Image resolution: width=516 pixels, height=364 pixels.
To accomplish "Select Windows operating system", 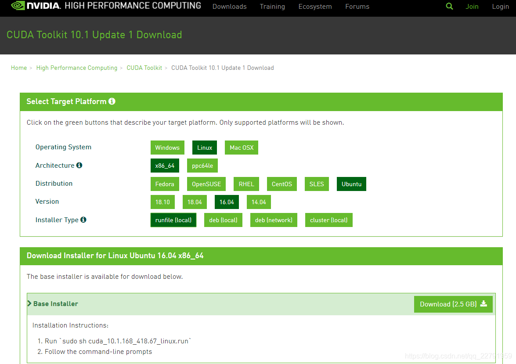I will pos(167,148).
